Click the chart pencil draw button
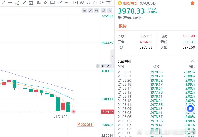198x137 pixels. click(x=91, y=11)
